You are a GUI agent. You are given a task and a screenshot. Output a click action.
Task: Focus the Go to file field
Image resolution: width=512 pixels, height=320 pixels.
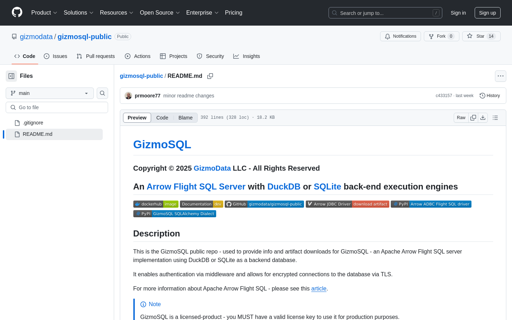57,107
